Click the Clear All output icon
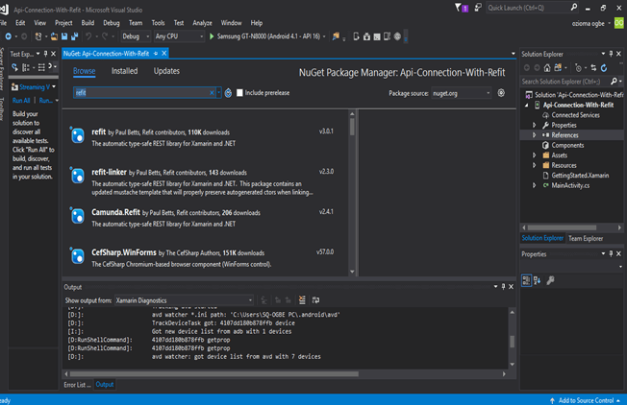Screen dimensions: 627x405 302,300
